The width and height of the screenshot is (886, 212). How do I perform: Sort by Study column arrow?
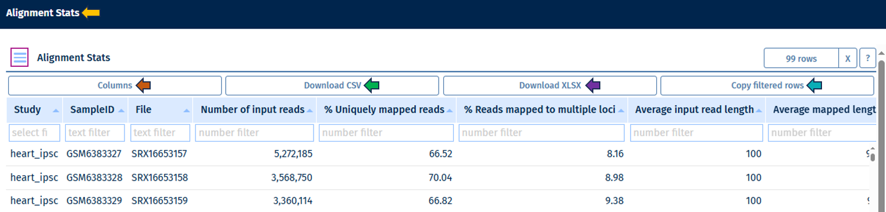pyautogui.click(x=56, y=110)
